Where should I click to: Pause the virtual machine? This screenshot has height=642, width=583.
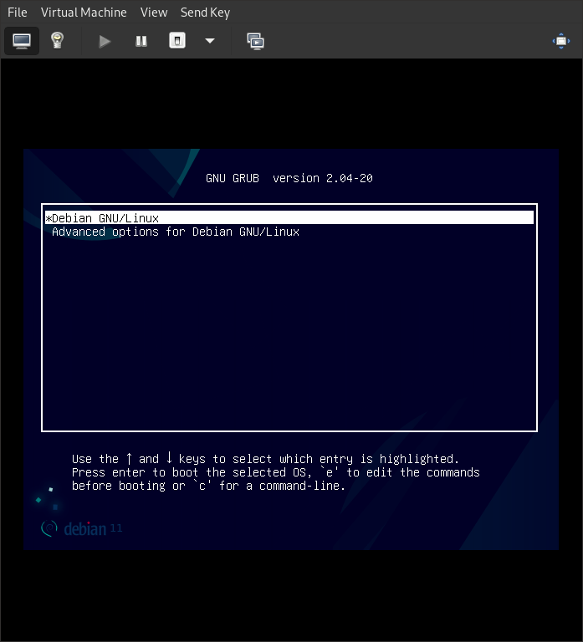(x=141, y=41)
